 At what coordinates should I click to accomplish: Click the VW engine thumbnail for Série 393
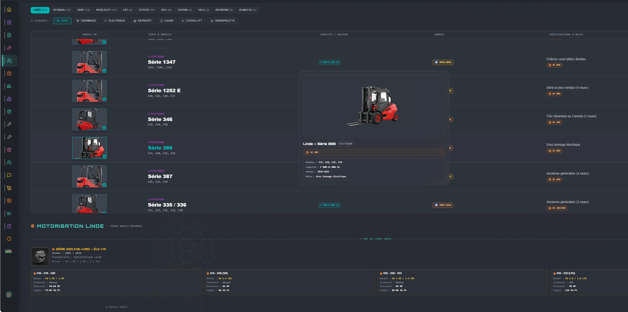[x=40, y=257]
